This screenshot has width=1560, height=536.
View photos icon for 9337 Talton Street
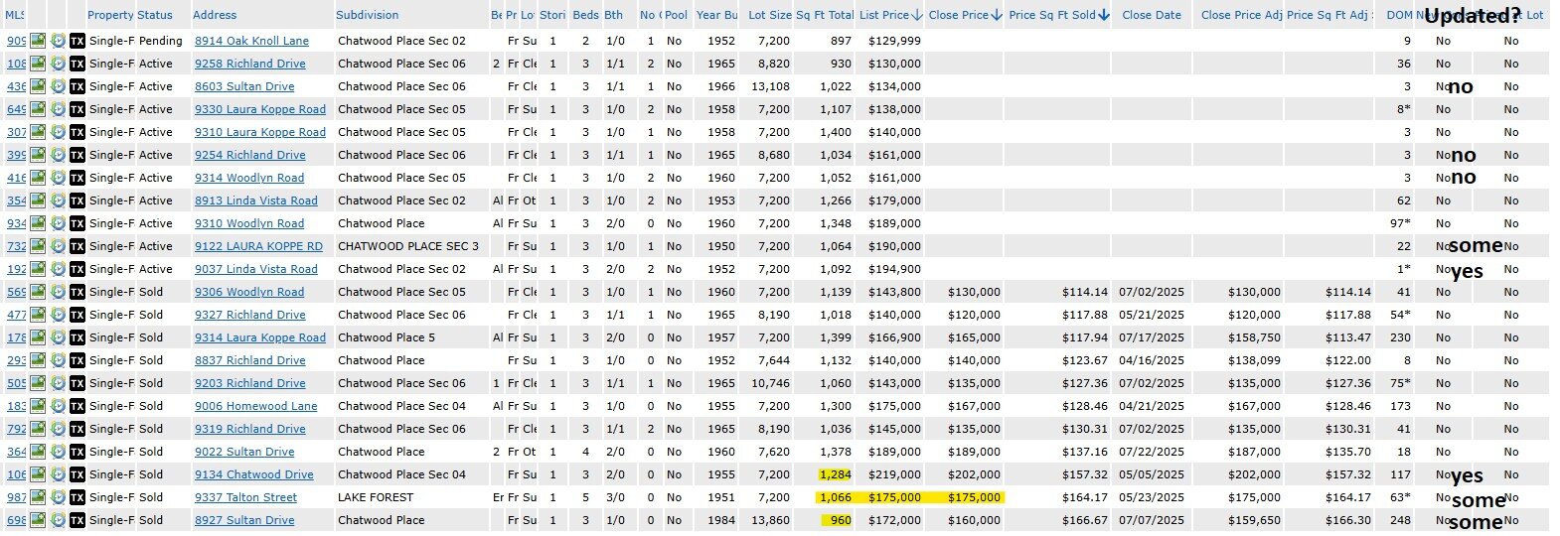(x=38, y=497)
